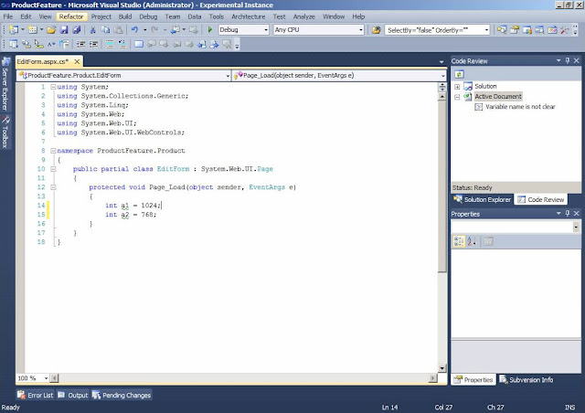
Task: Collapse the Page_Load method block
Action: pos(53,187)
